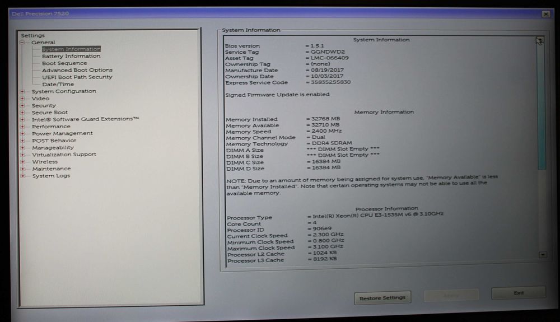Click Processor L3 Cache value 8192 KB
This screenshot has height=322, width=560.
[325, 259]
